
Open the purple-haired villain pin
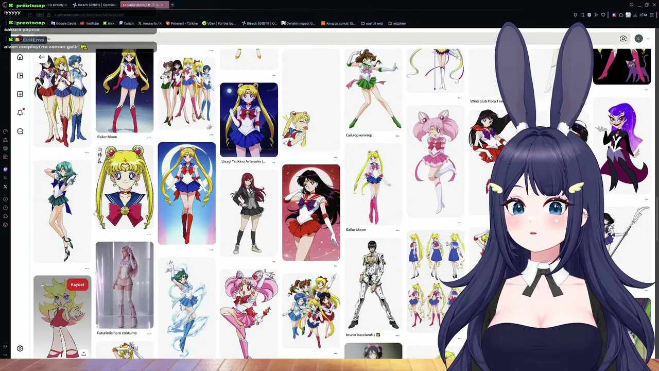click(622, 145)
